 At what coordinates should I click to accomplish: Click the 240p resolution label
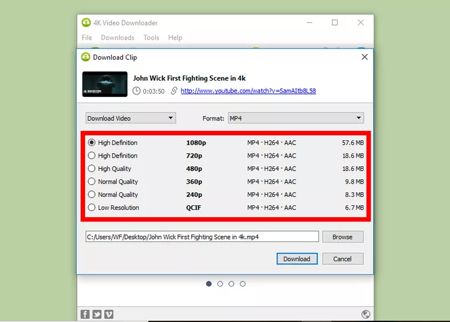(x=194, y=195)
